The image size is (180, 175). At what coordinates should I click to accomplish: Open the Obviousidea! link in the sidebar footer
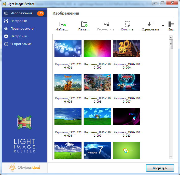click(x=24, y=167)
